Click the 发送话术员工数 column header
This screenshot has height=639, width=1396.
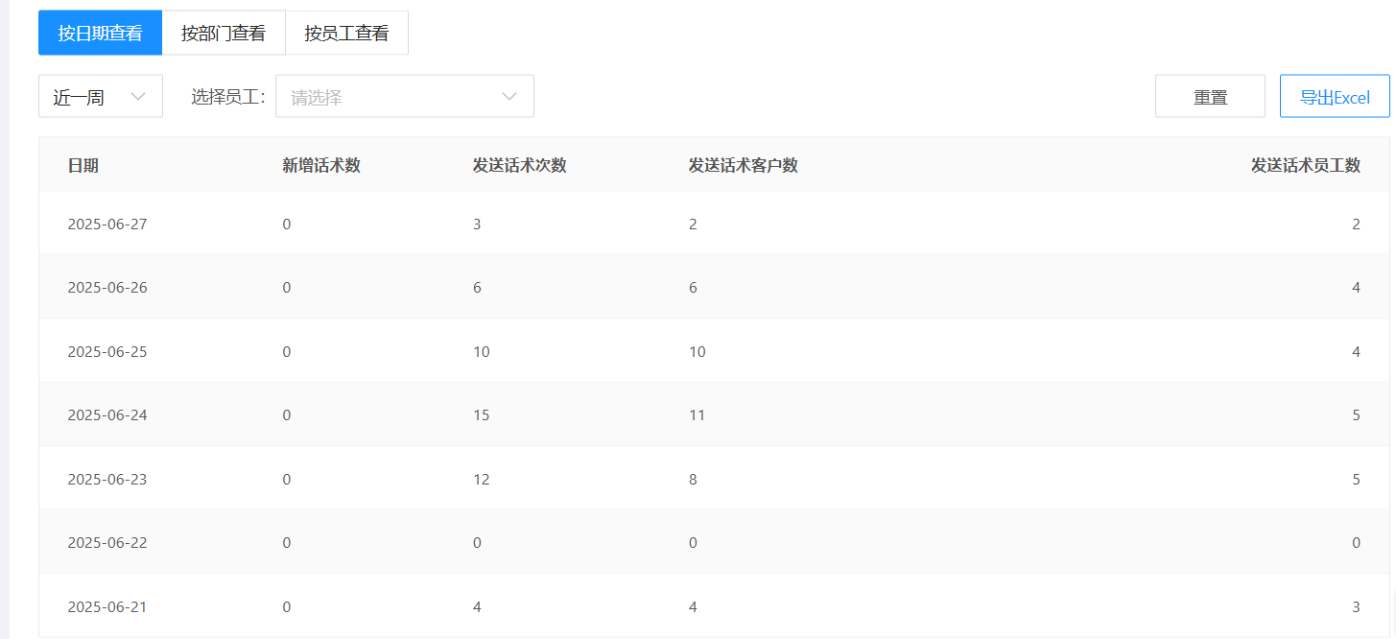click(x=1306, y=165)
